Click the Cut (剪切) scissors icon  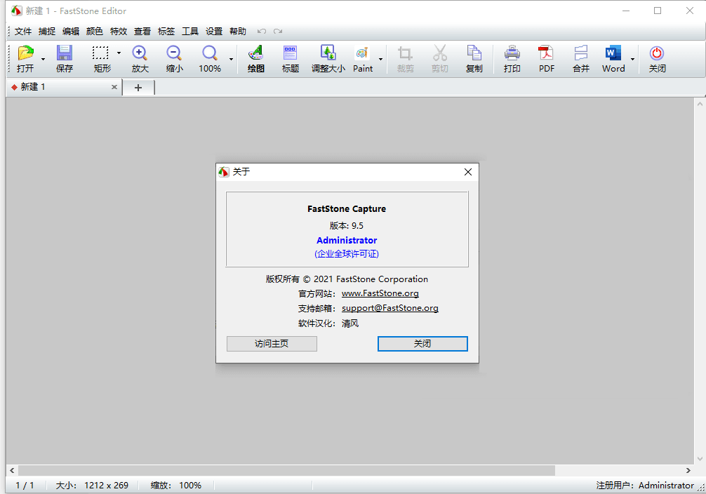[440, 53]
